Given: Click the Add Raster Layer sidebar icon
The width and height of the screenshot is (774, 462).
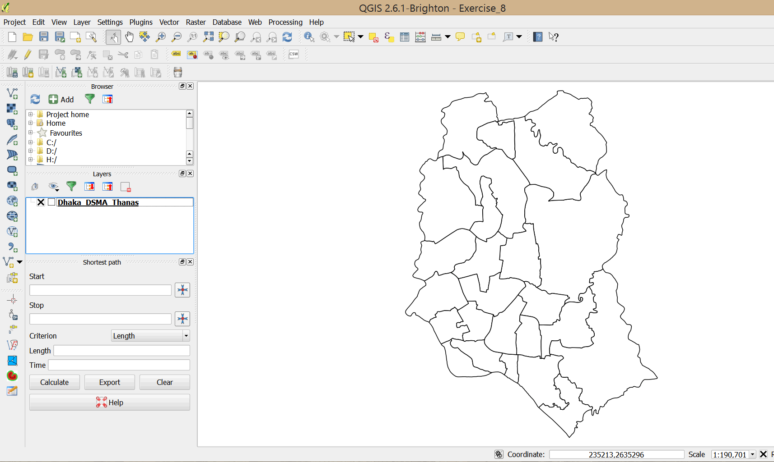Looking at the screenshot, I should click(12, 109).
